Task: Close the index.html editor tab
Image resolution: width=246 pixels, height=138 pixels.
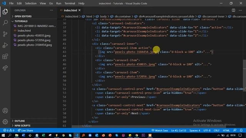Action: coord(80,10)
